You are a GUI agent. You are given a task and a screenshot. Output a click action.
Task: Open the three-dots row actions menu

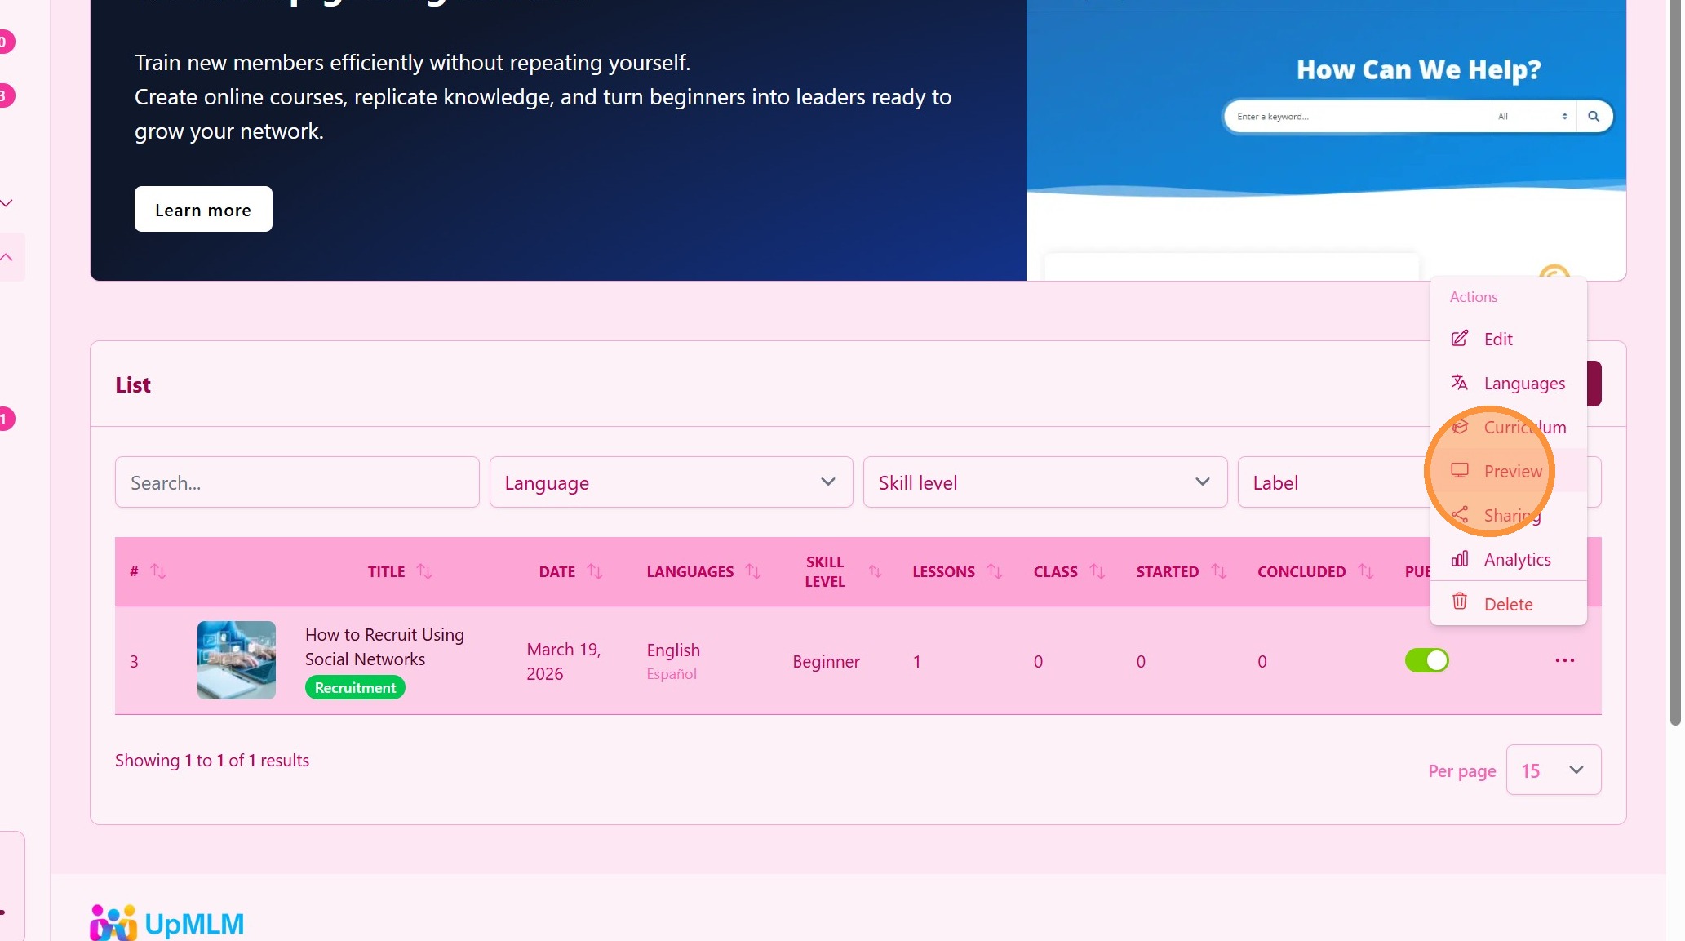pyautogui.click(x=1564, y=660)
